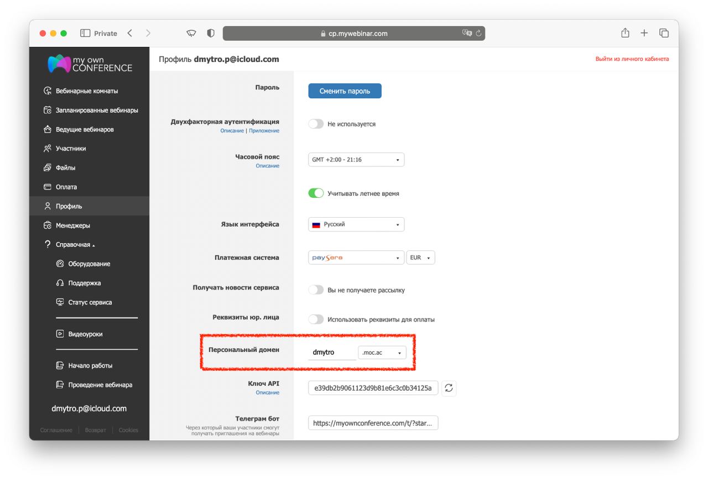Go to Запланированные вебинары section
The image size is (708, 479).
pos(97,110)
